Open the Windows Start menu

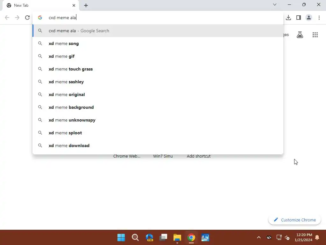click(x=121, y=237)
